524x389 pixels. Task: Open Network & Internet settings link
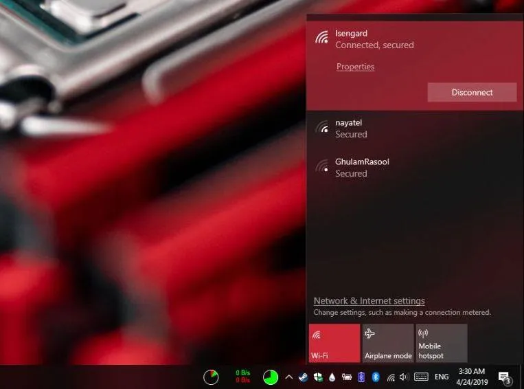pos(369,301)
